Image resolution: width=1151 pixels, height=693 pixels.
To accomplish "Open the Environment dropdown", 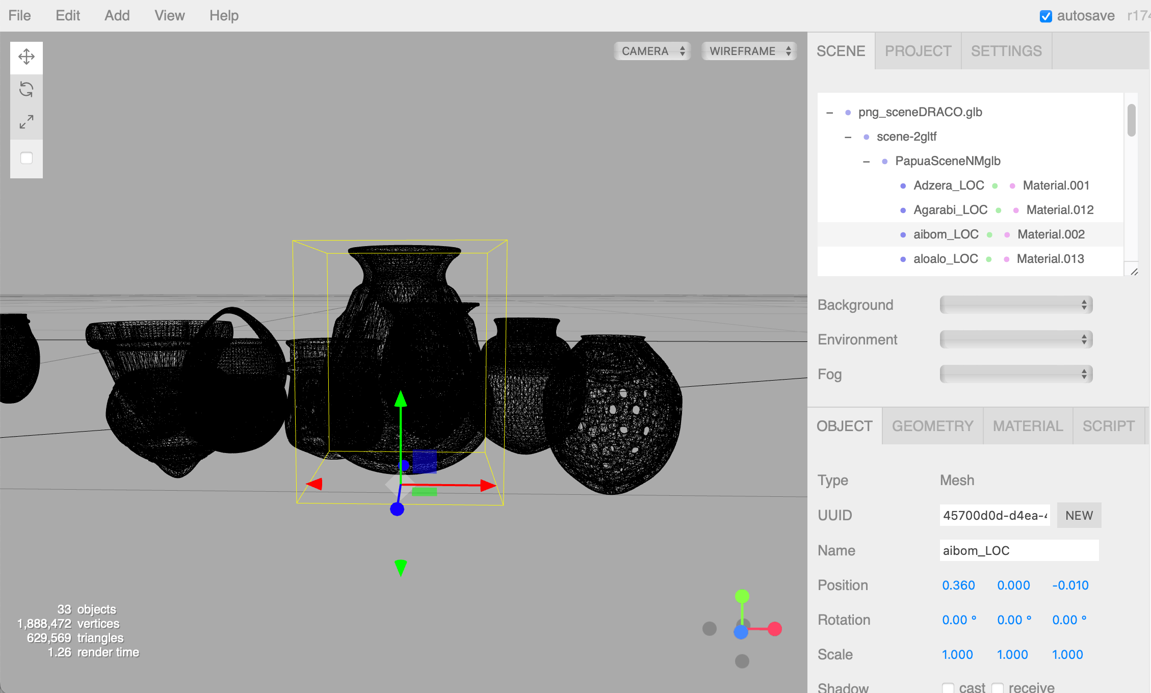I will [1016, 339].
